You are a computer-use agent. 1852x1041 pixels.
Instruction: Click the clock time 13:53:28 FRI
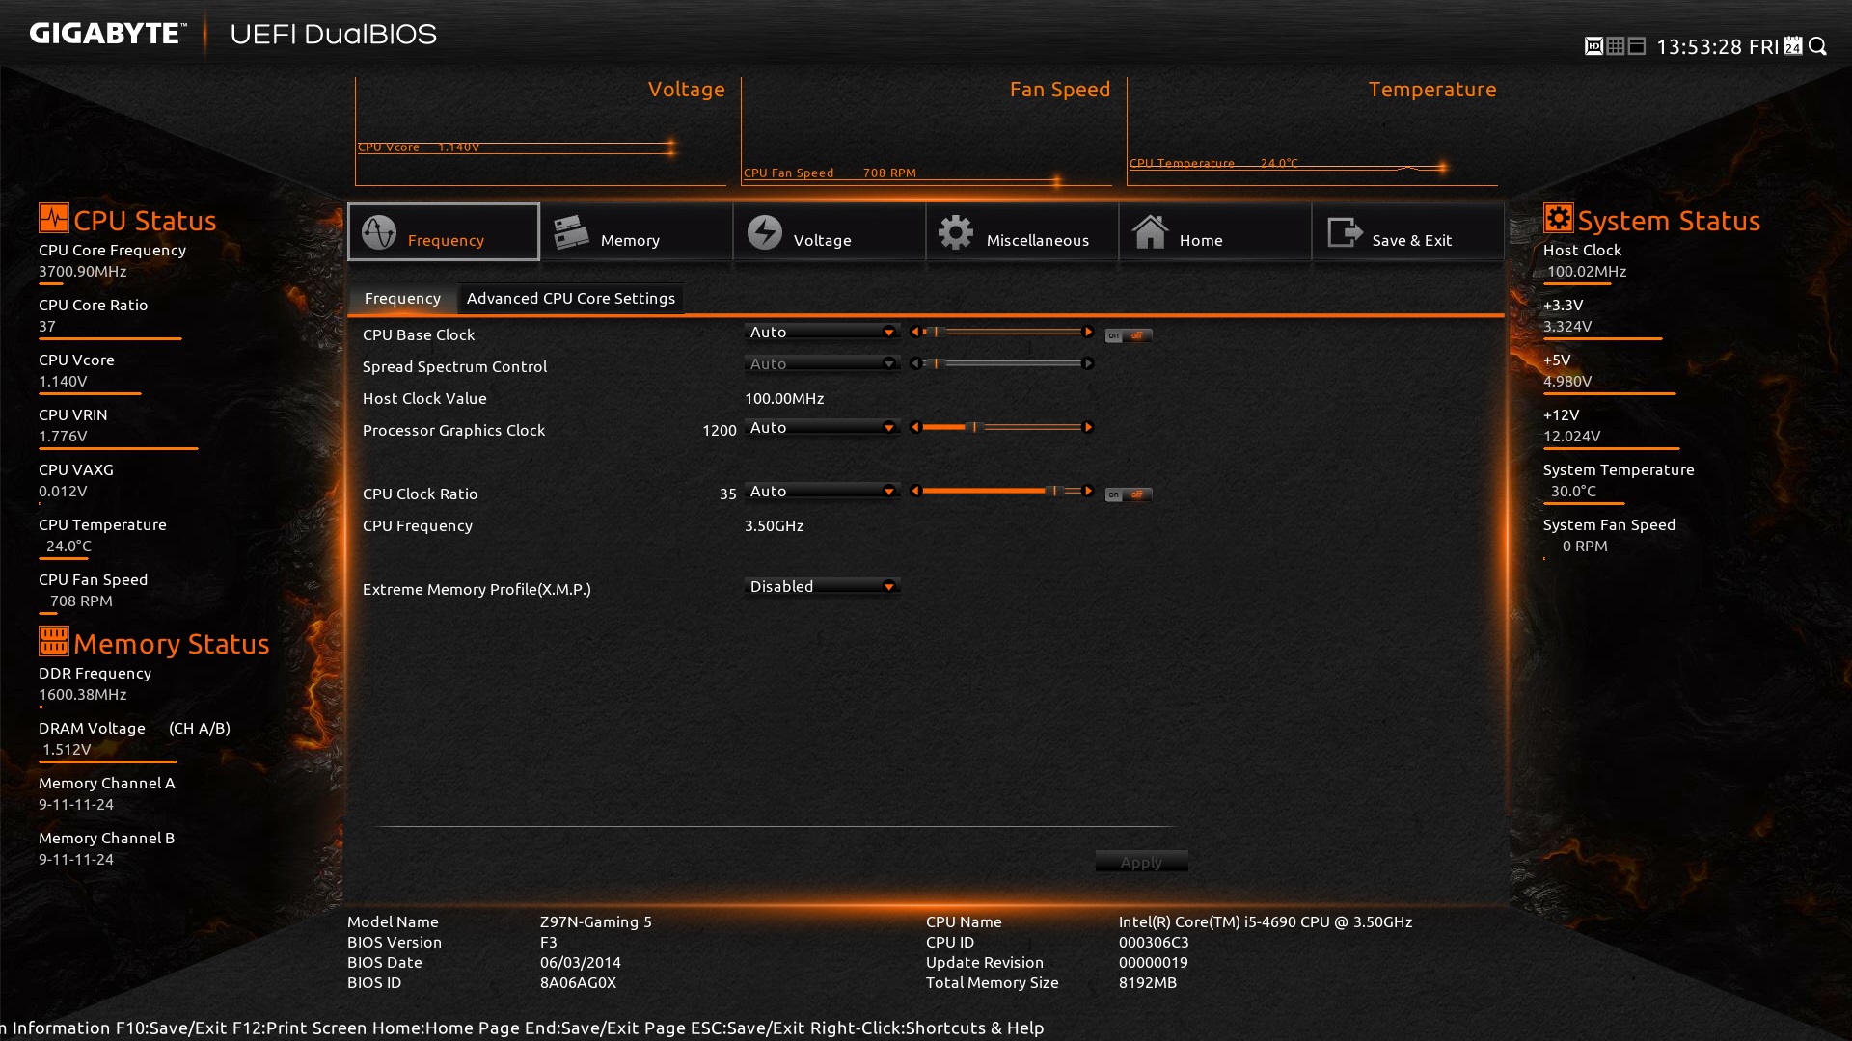coord(1717,46)
